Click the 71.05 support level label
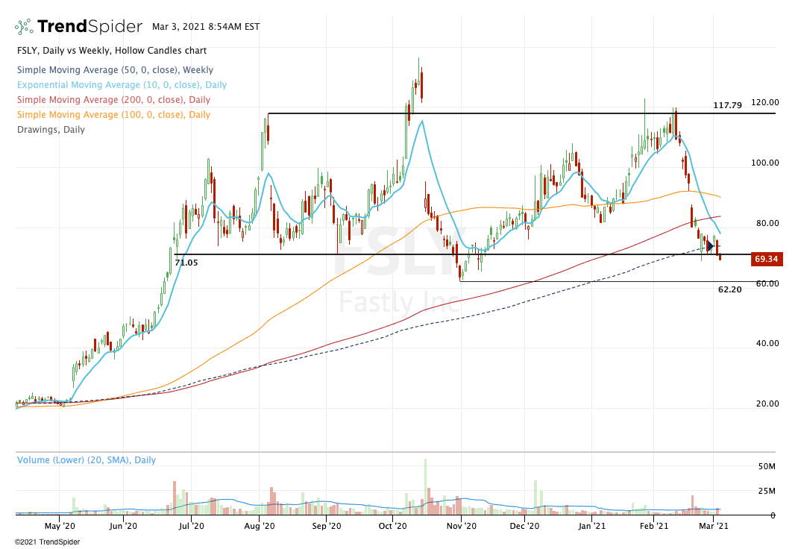798x549 pixels. point(186,263)
